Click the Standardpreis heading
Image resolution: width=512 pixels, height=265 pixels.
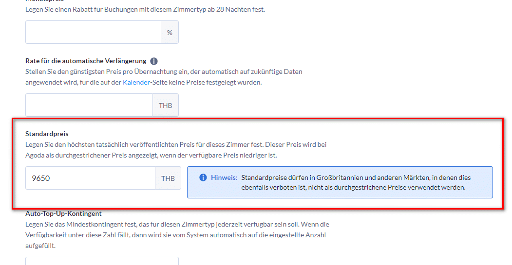[47, 134]
